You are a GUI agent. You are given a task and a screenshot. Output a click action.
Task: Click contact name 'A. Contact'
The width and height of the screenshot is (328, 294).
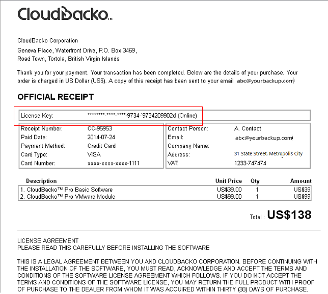(248, 128)
